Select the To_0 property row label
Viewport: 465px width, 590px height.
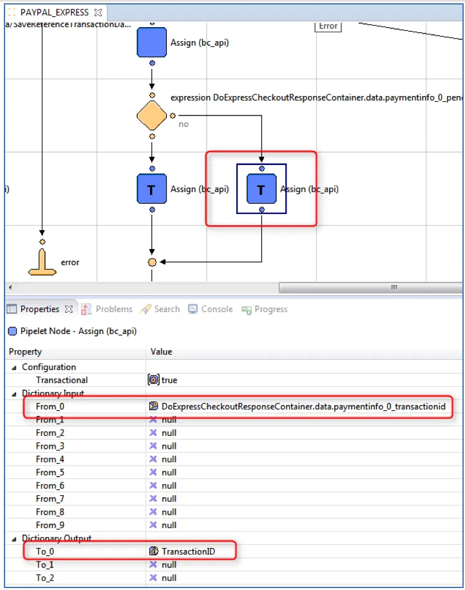[44, 551]
